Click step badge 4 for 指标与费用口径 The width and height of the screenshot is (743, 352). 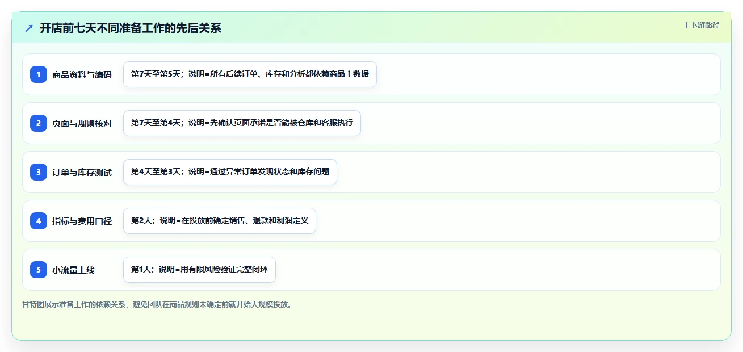coord(39,221)
